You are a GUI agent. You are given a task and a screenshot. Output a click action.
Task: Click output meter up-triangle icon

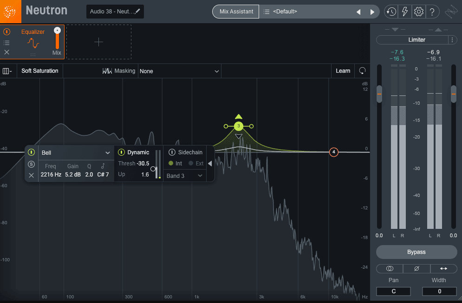click(x=438, y=29)
